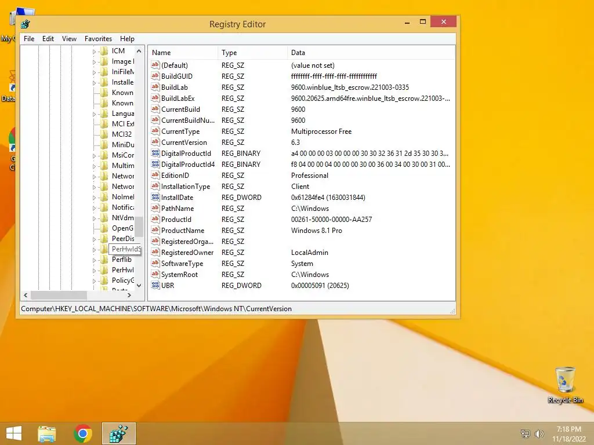Expand the PeerDis registry key
This screenshot has height=445, width=594.
tap(95, 239)
